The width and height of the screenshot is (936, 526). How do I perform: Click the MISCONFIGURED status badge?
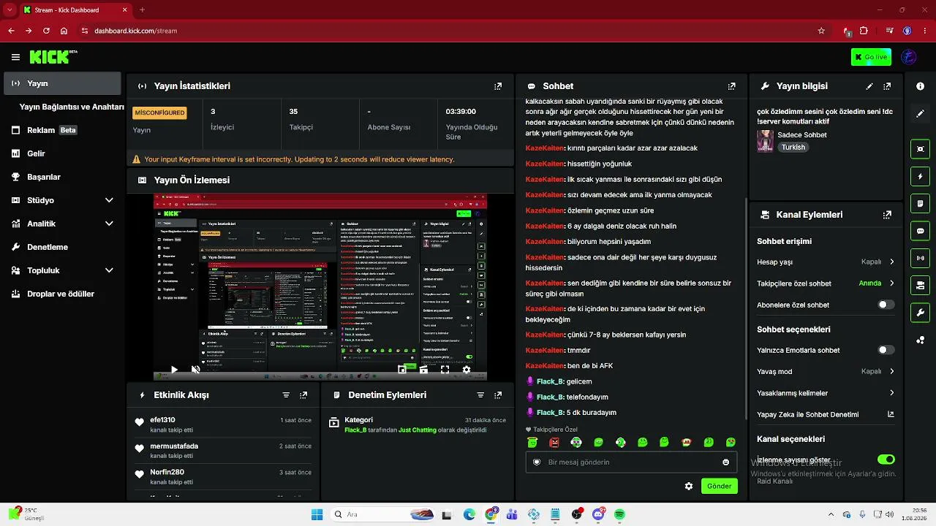tap(159, 113)
